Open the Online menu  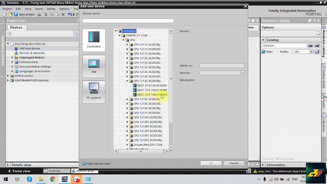51,9
